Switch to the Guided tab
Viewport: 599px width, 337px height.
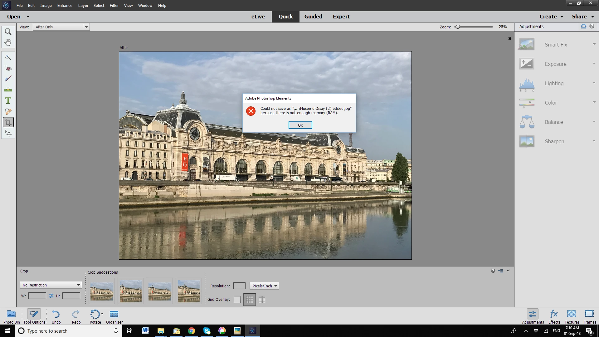tap(313, 17)
